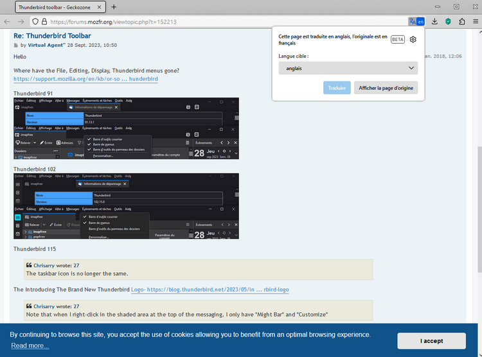Click the URL address bar field
Viewport: 482px width, 357px height.
click(228, 21)
